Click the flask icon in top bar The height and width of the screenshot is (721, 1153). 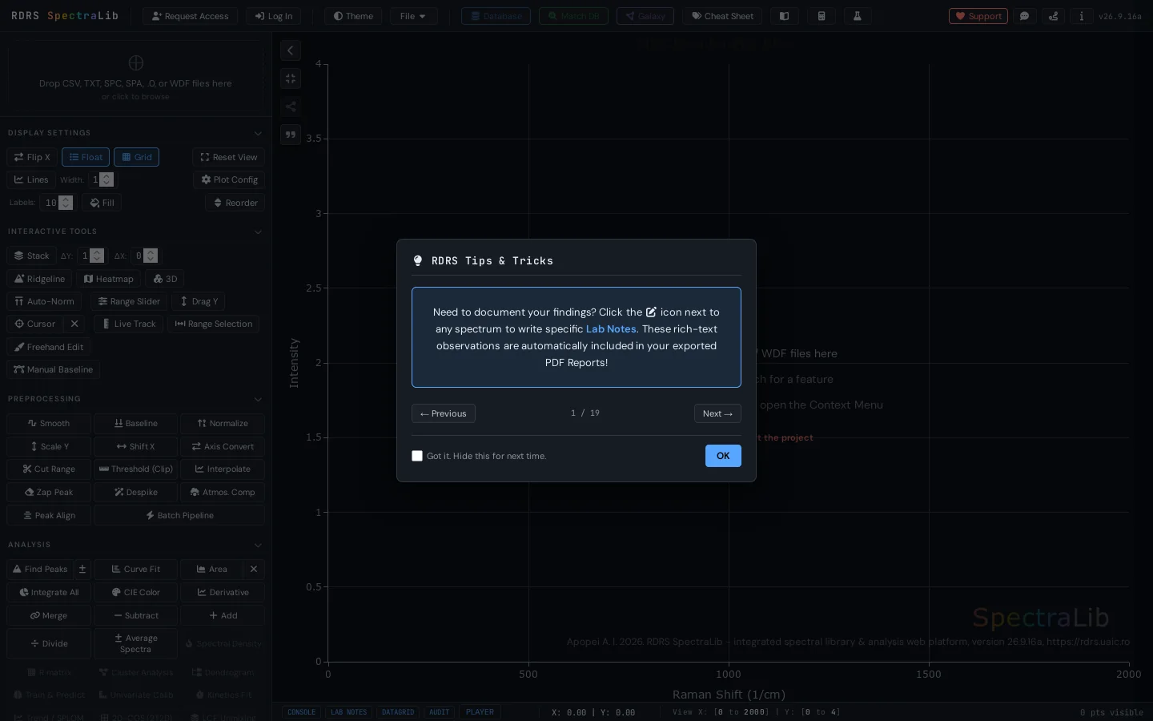[857, 16]
